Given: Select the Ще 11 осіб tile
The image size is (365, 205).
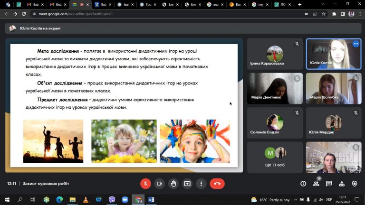Looking at the screenshot, I should (x=275, y=158).
